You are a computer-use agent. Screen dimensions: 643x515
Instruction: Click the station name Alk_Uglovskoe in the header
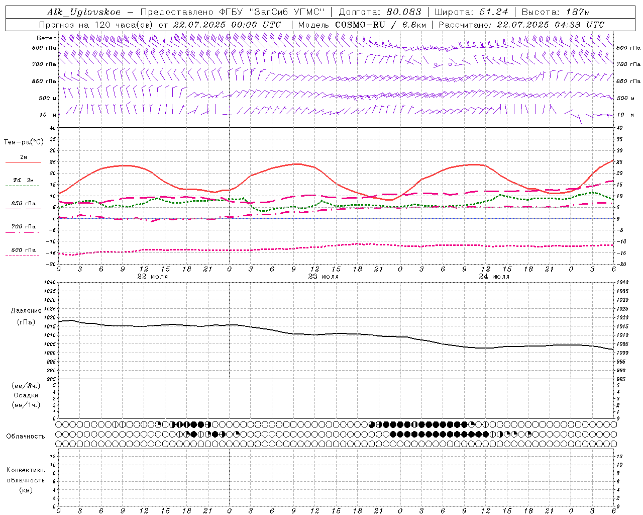pyautogui.click(x=84, y=12)
